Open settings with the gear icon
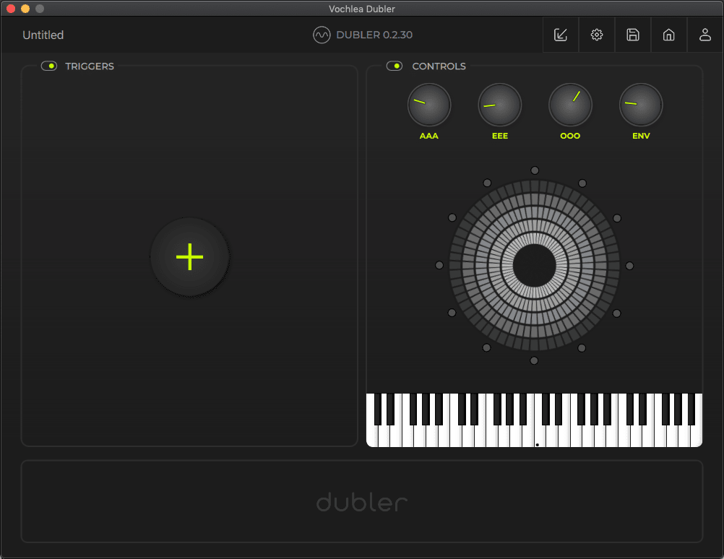Image resolution: width=724 pixels, height=559 pixels. (x=597, y=35)
